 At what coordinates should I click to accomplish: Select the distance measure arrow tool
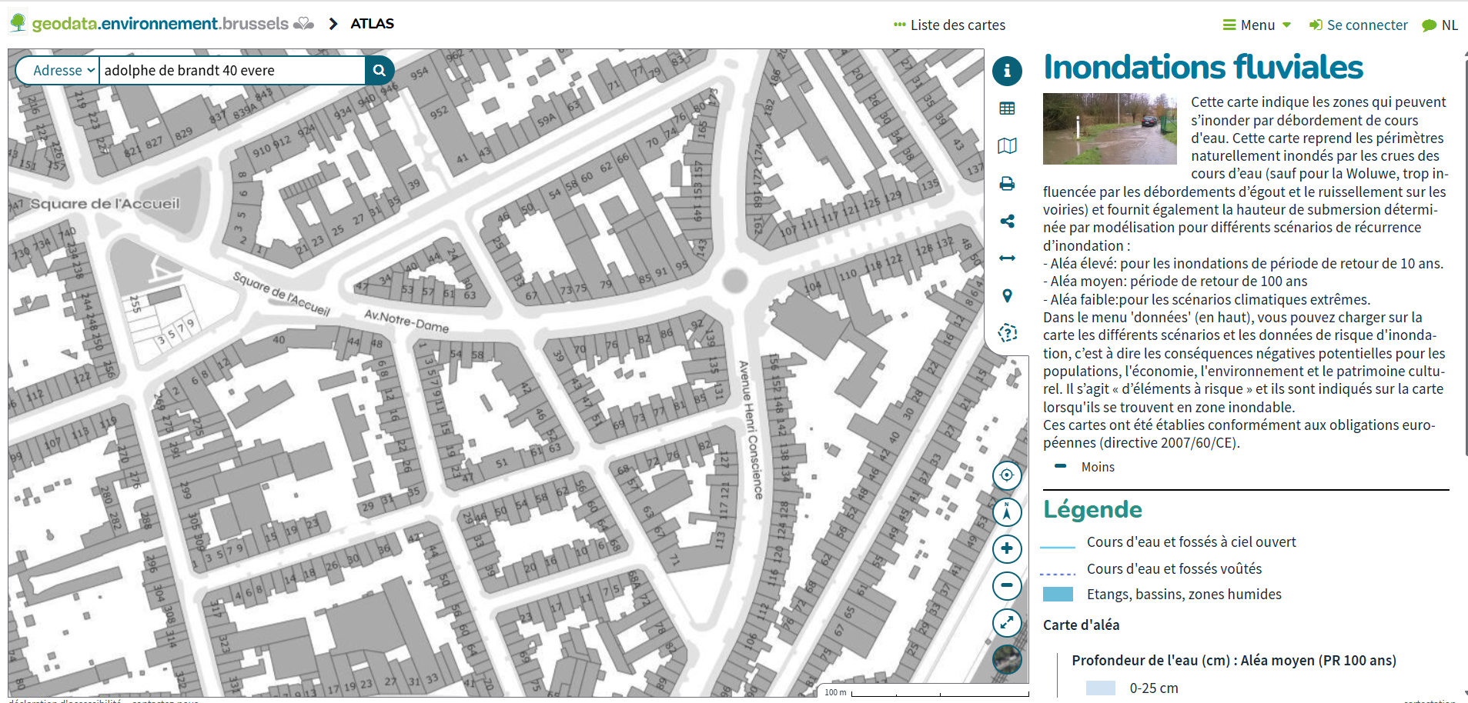[x=1007, y=258]
